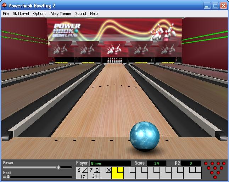Click the strike mark in frame three

click(x=108, y=170)
